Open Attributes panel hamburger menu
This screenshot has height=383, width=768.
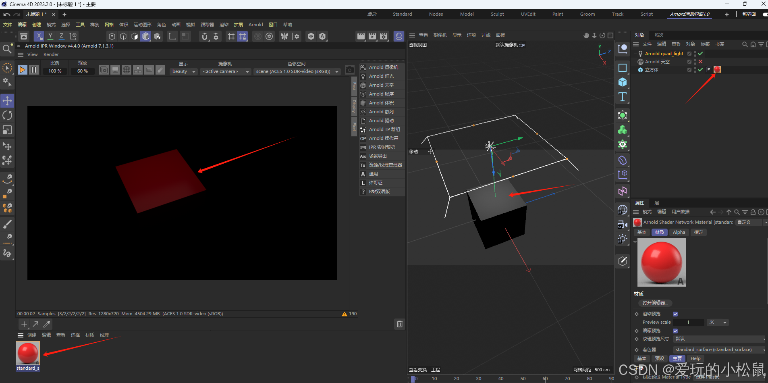coord(636,212)
